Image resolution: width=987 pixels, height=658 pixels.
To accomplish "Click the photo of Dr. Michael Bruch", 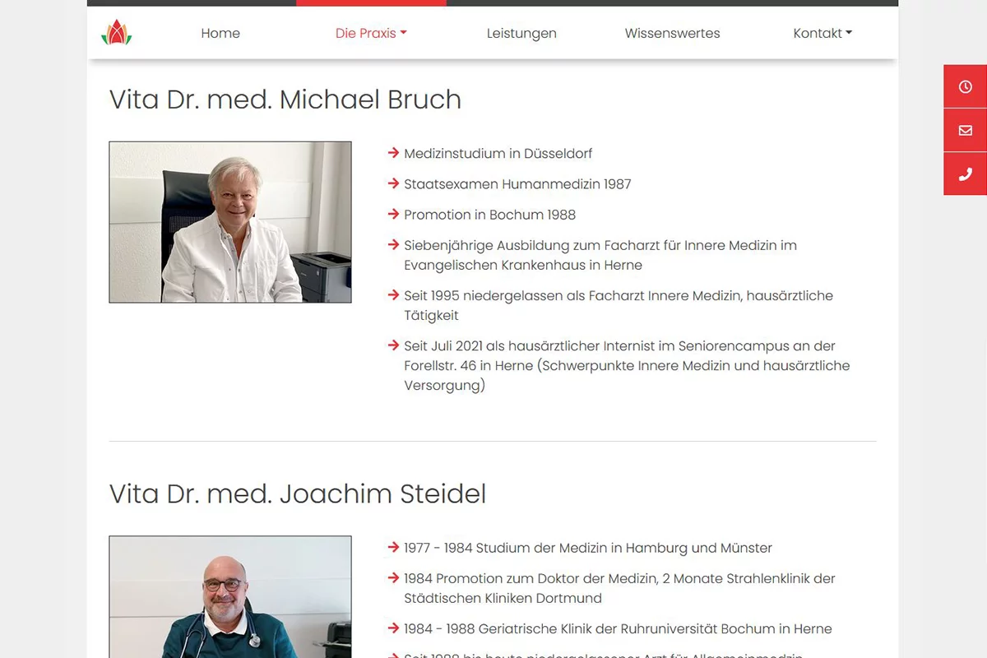I will pyautogui.click(x=230, y=222).
